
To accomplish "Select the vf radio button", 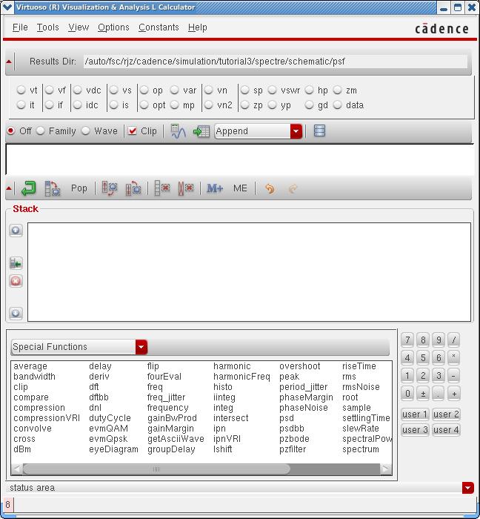I will click(49, 90).
